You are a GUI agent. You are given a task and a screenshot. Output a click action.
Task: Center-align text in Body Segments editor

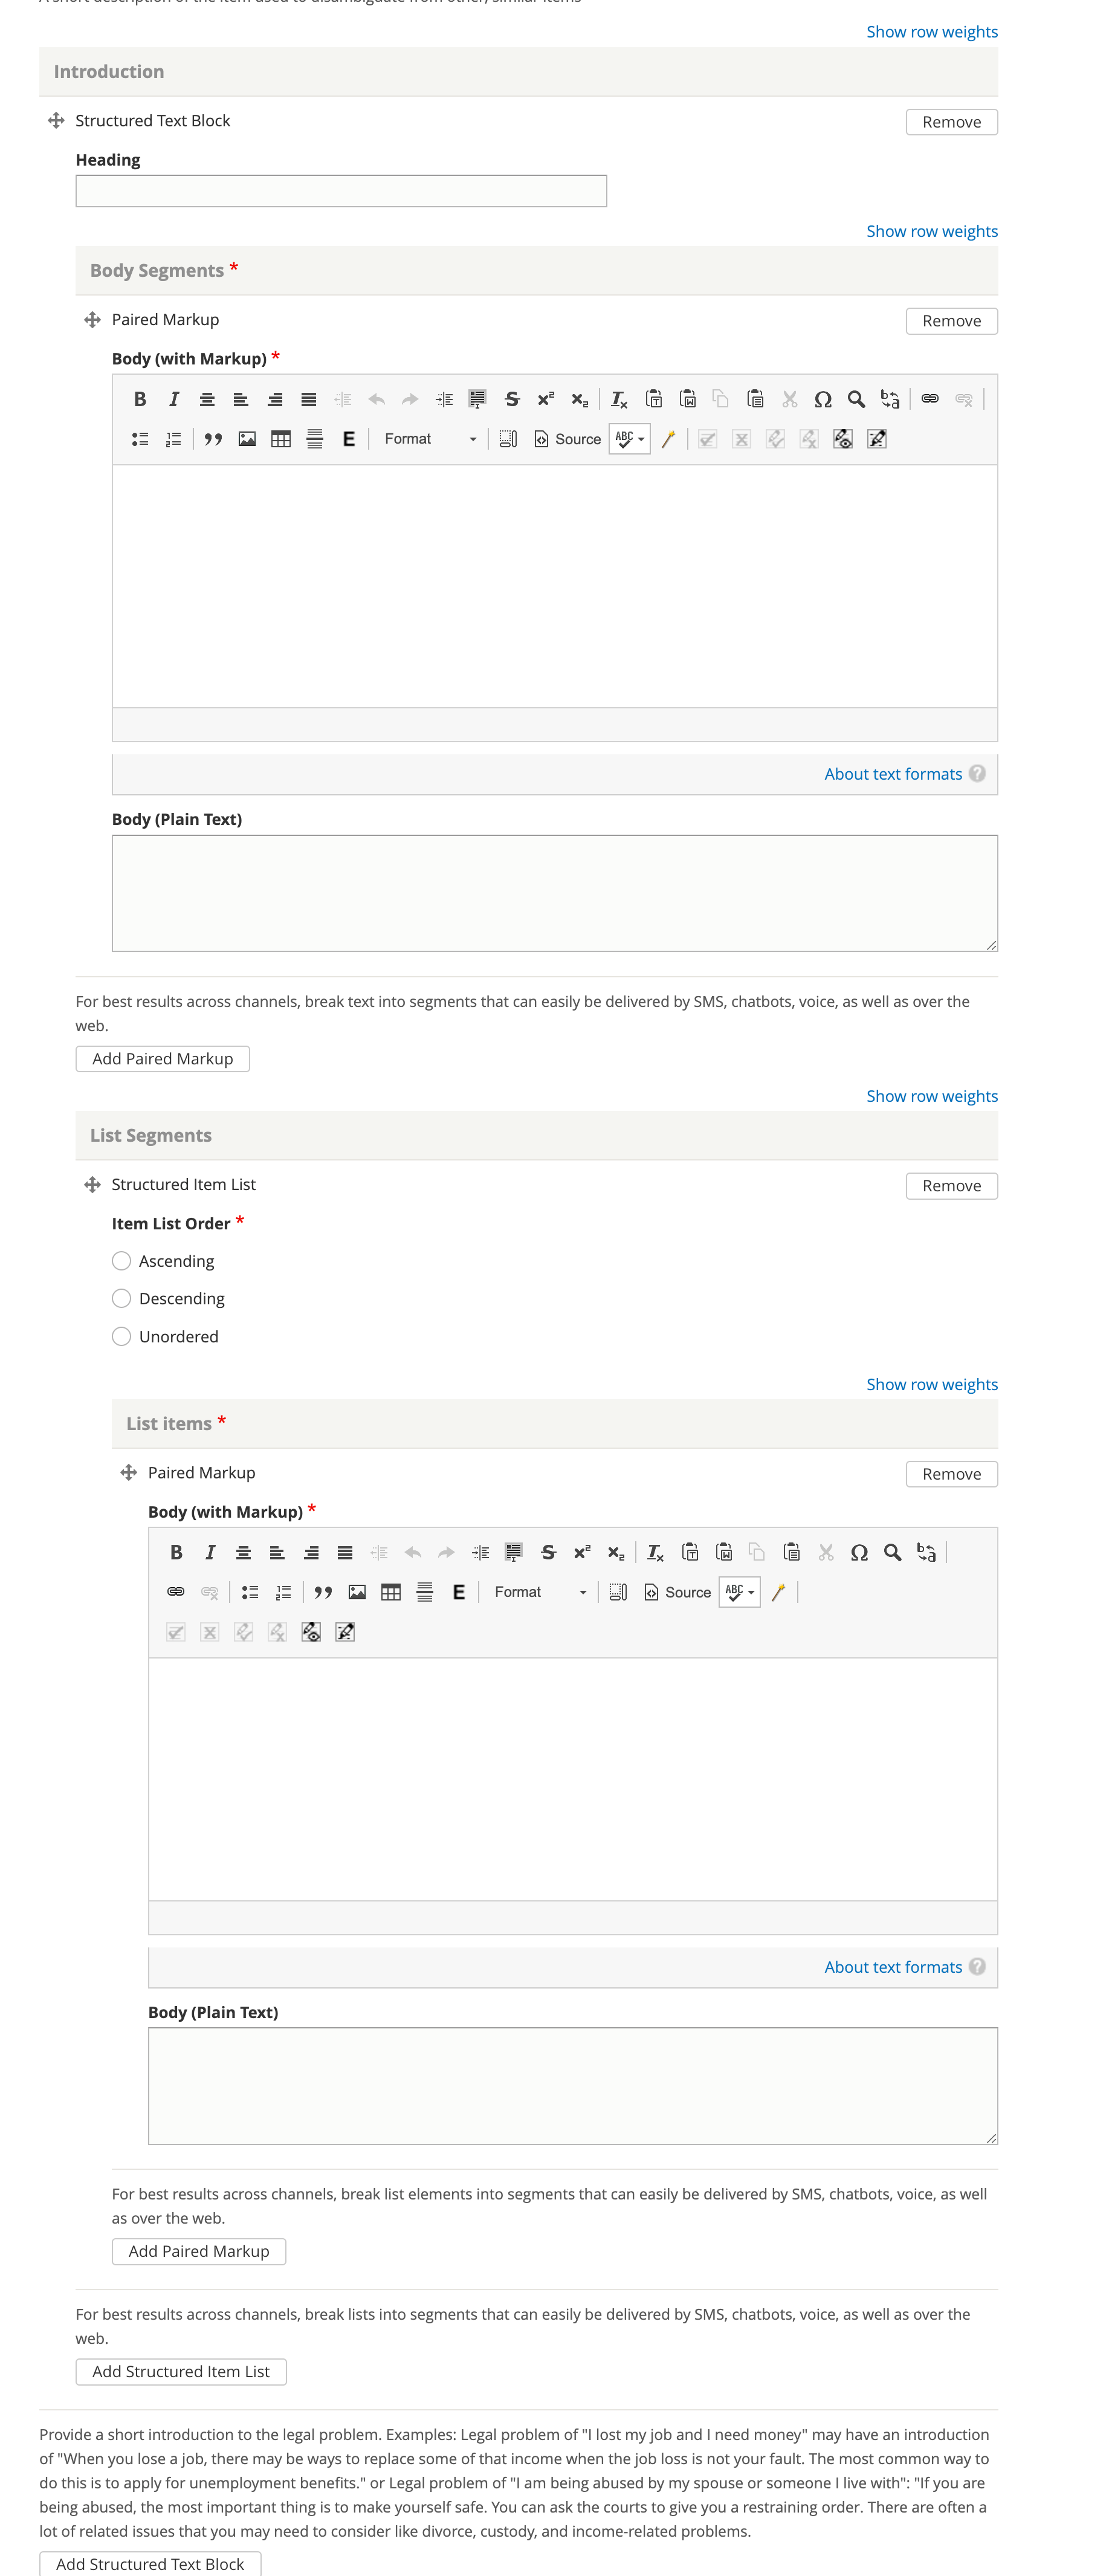[x=207, y=399]
